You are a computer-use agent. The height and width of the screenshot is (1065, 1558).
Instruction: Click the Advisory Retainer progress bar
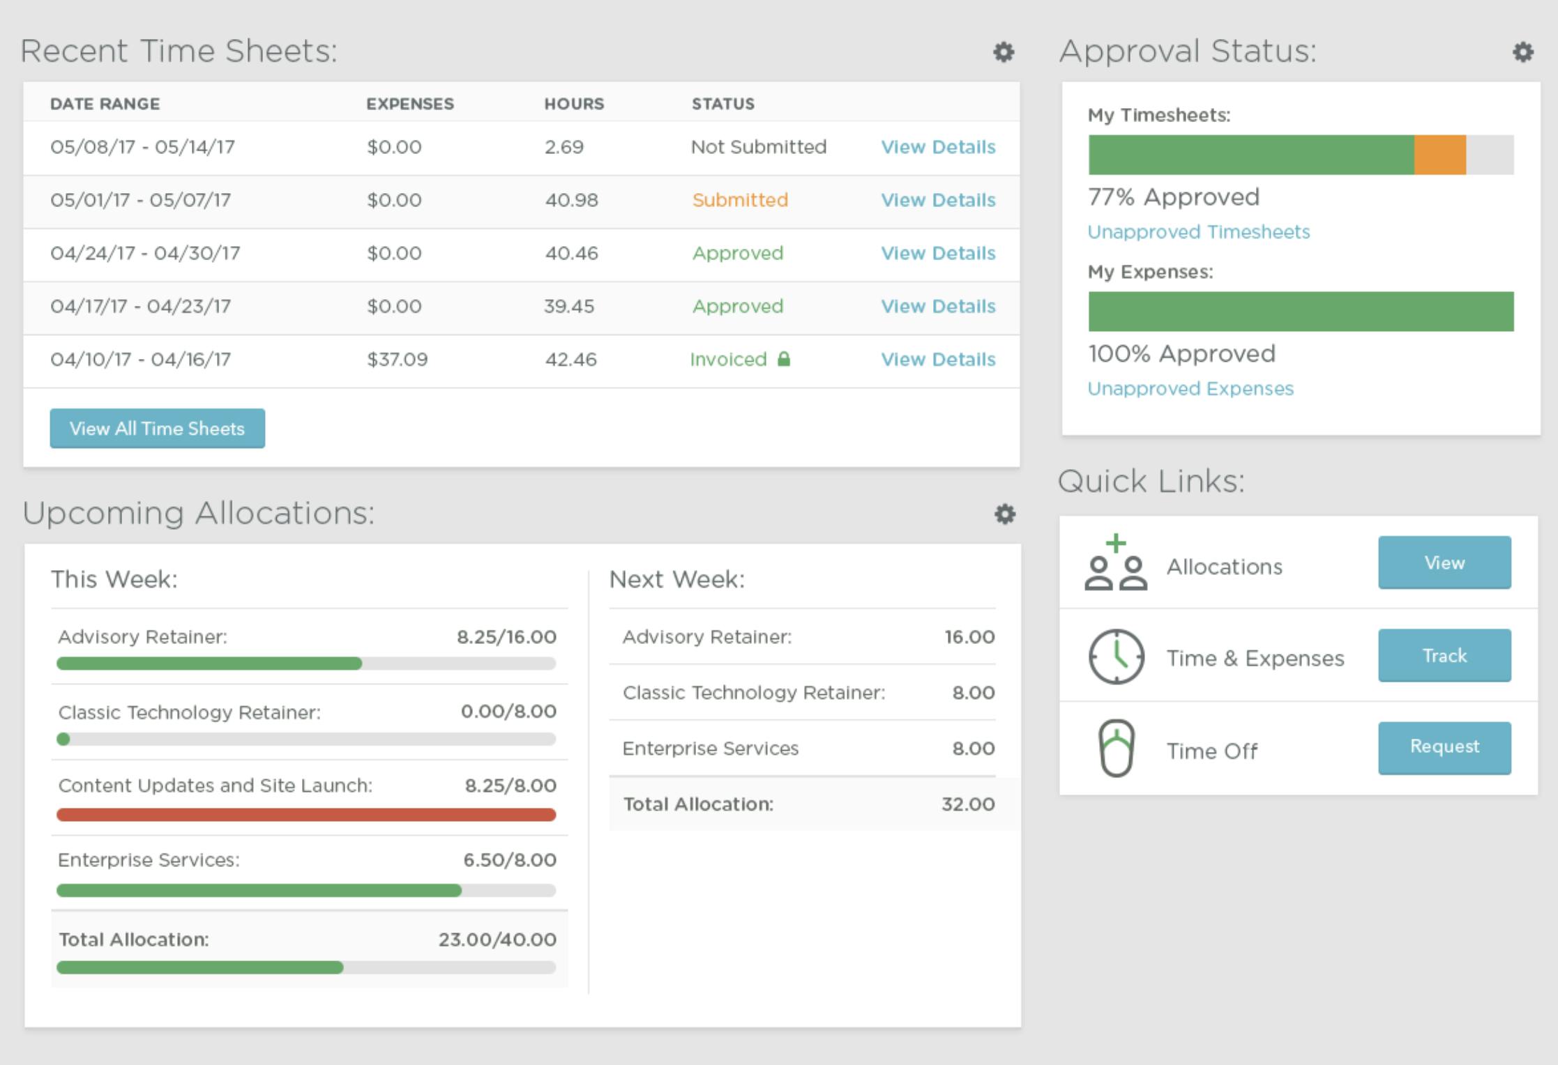(306, 664)
